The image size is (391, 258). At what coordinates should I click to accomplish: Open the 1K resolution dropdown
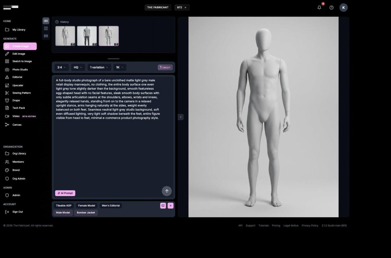tap(120, 67)
